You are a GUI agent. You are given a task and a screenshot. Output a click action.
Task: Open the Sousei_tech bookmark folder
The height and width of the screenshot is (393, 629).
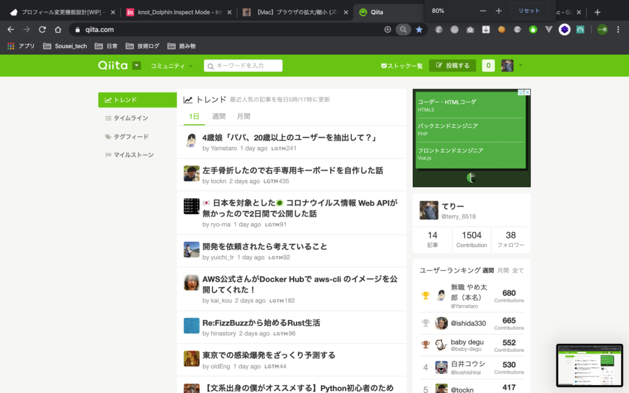[x=65, y=46]
